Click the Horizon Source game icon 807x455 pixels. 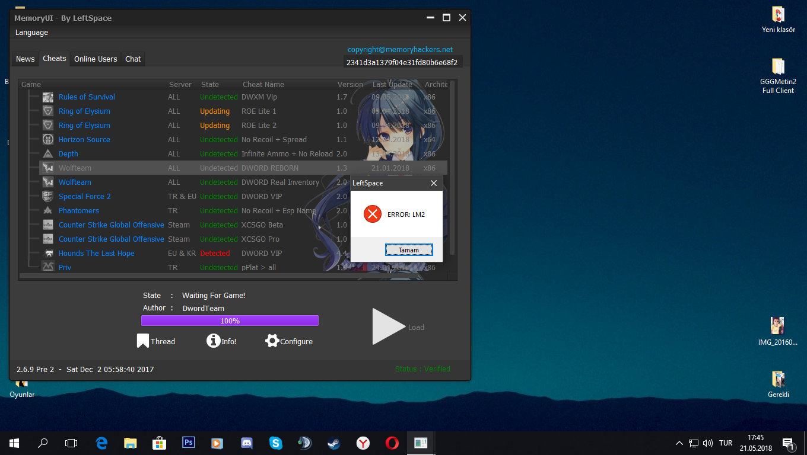[48, 140]
